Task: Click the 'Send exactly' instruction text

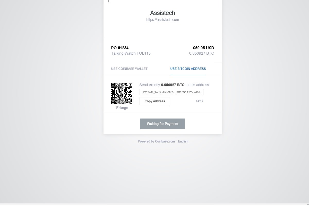Action: [x=150, y=85]
